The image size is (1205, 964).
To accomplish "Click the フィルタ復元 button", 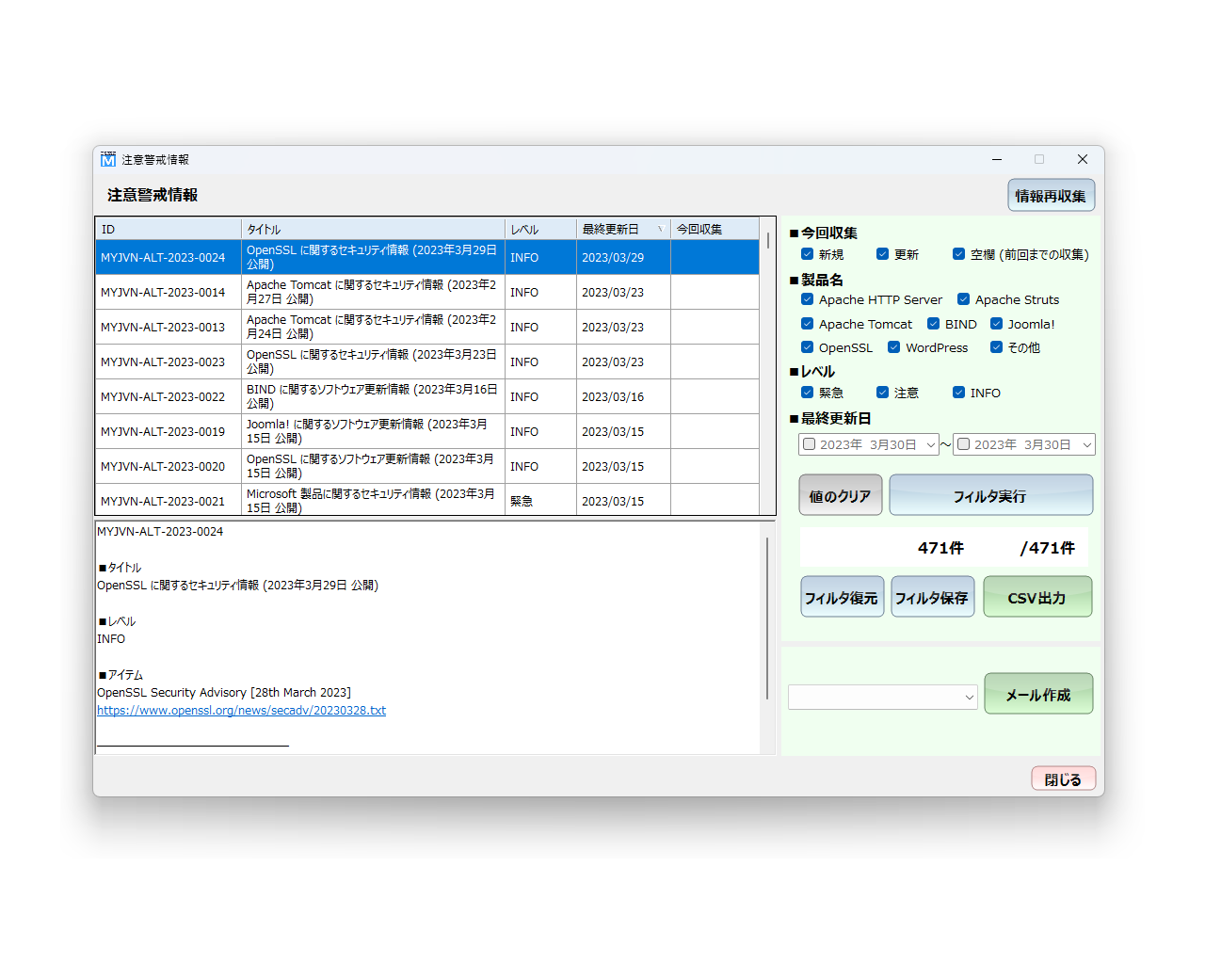I will 843,597.
